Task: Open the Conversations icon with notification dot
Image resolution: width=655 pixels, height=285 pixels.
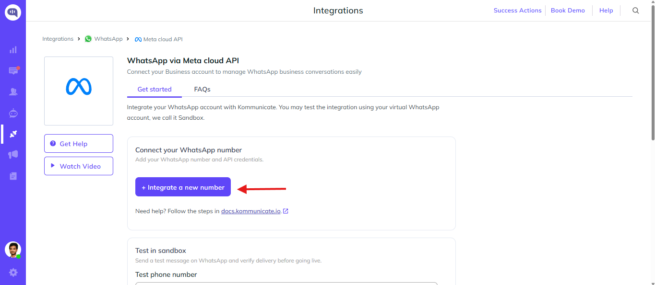Action: point(13,70)
